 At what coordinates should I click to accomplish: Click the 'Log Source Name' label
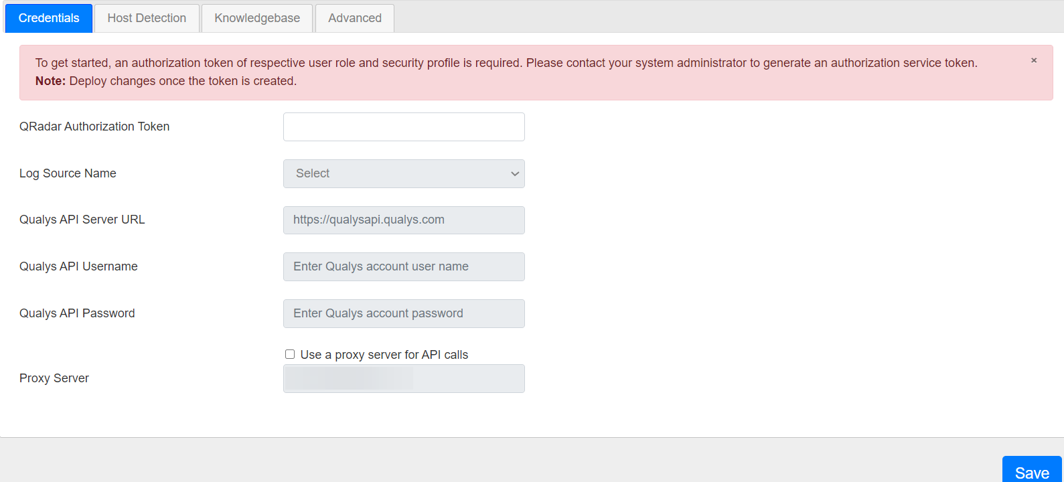[x=68, y=173]
